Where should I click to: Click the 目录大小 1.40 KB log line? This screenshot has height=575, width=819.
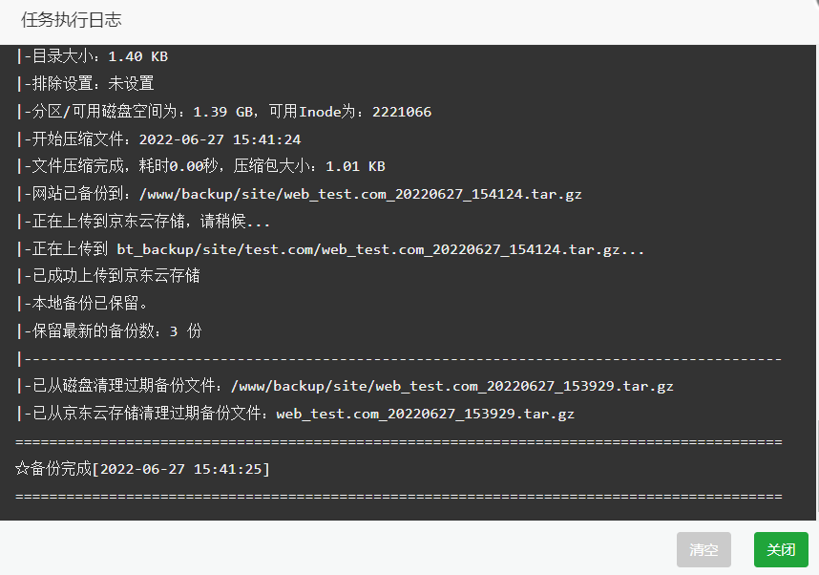click(x=92, y=56)
